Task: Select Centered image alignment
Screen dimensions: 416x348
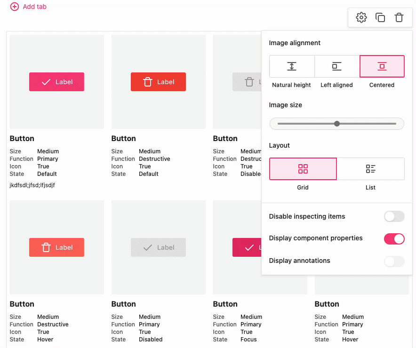Action: click(x=382, y=66)
